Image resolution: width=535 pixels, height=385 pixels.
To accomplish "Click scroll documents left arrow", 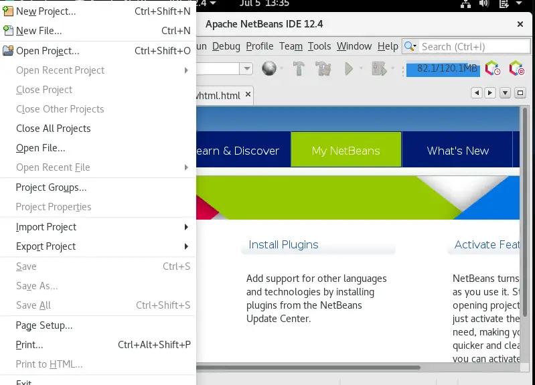I will 477,93.
